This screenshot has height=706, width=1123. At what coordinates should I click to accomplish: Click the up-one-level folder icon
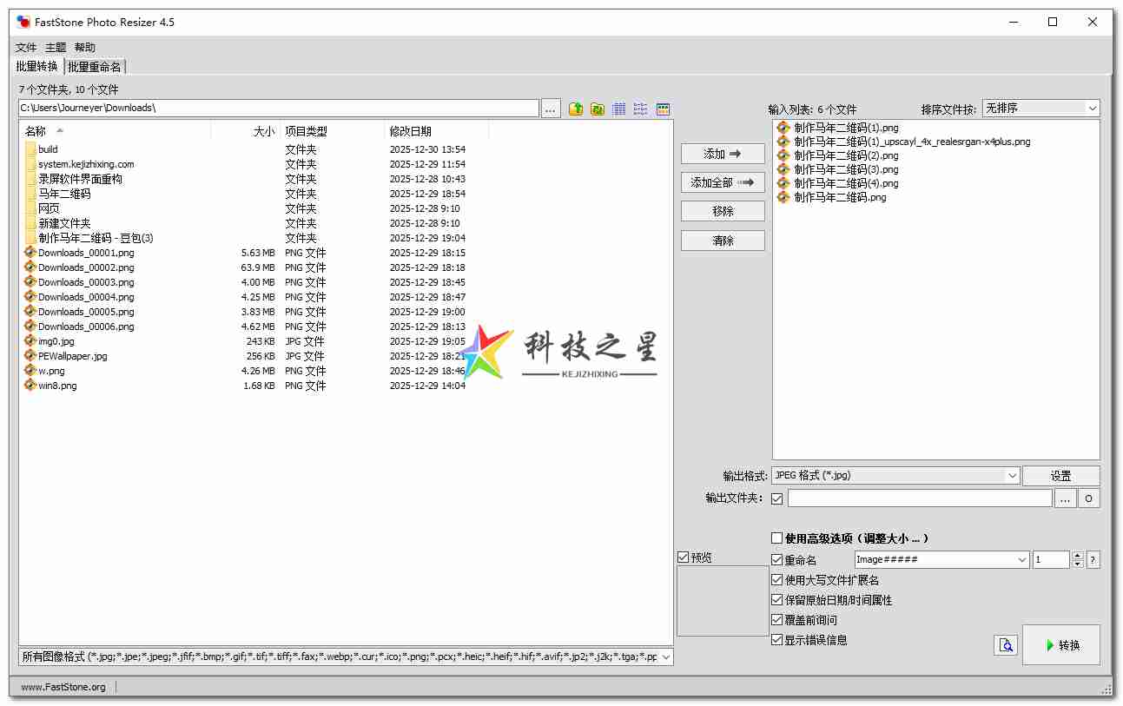click(574, 108)
